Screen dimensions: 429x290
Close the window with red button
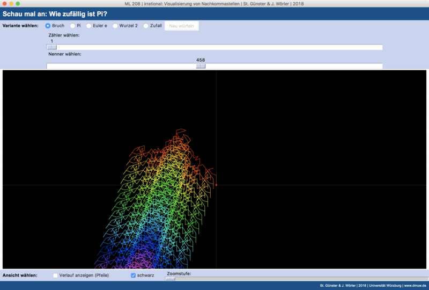4,4
